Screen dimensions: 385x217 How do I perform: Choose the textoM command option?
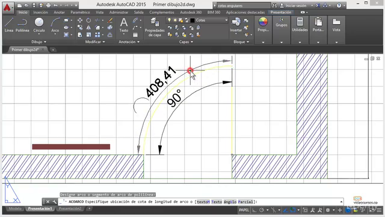(x=203, y=202)
